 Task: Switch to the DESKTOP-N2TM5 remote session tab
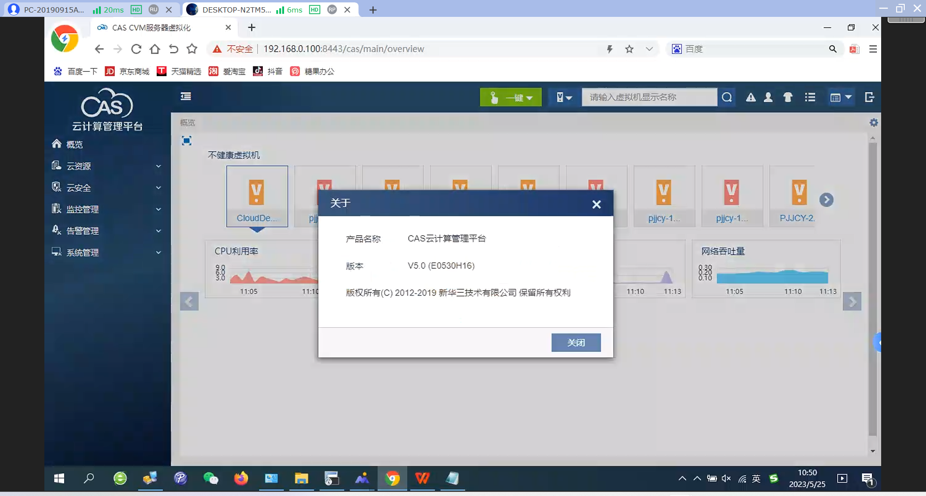(x=271, y=9)
